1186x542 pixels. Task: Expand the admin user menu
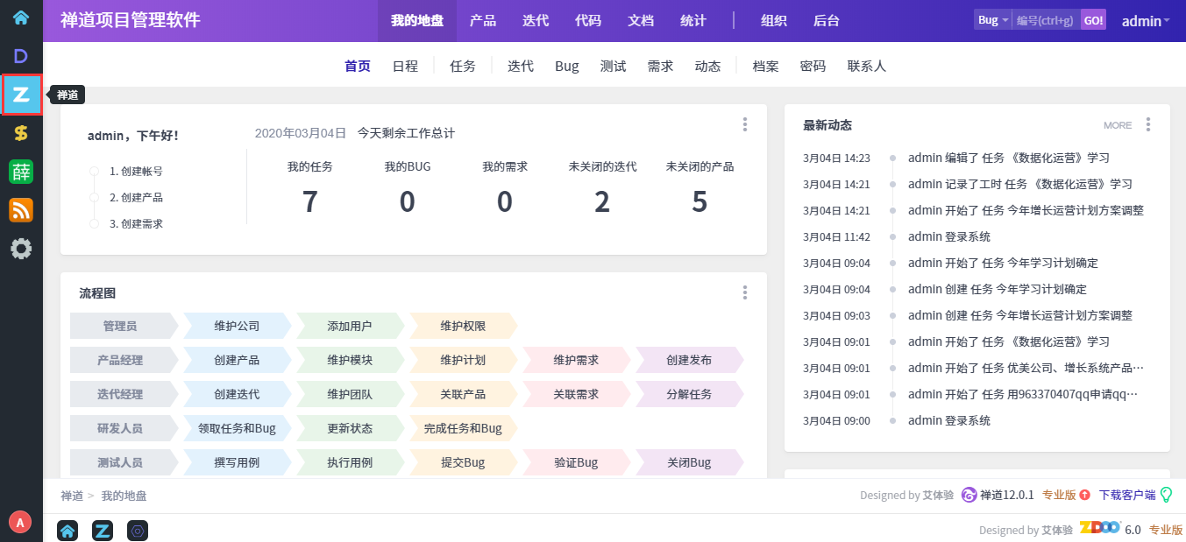[1145, 21]
